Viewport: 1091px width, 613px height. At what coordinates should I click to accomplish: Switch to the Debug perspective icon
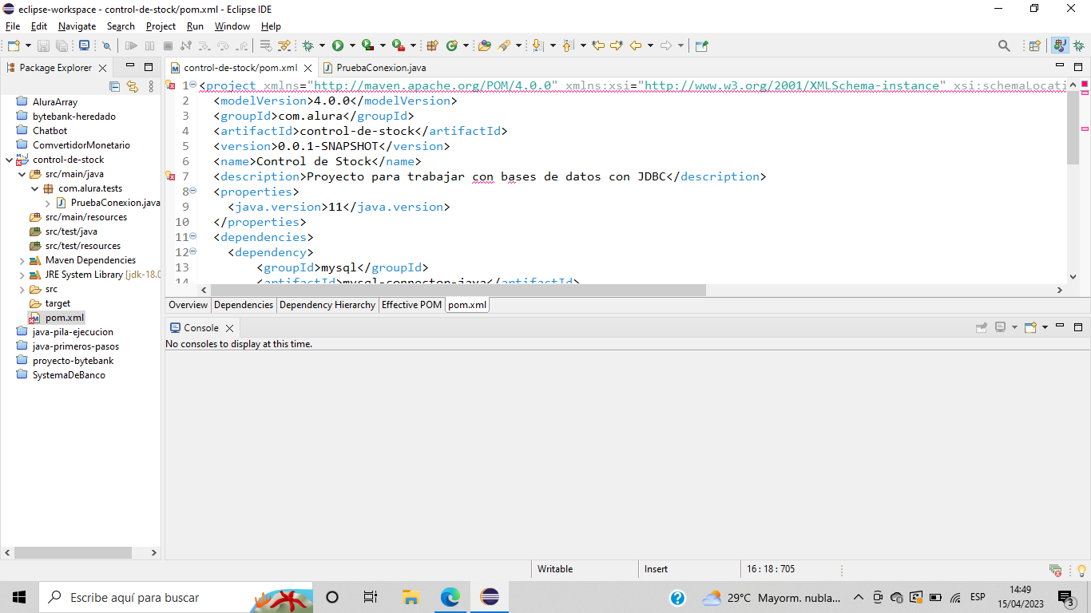coord(1079,46)
